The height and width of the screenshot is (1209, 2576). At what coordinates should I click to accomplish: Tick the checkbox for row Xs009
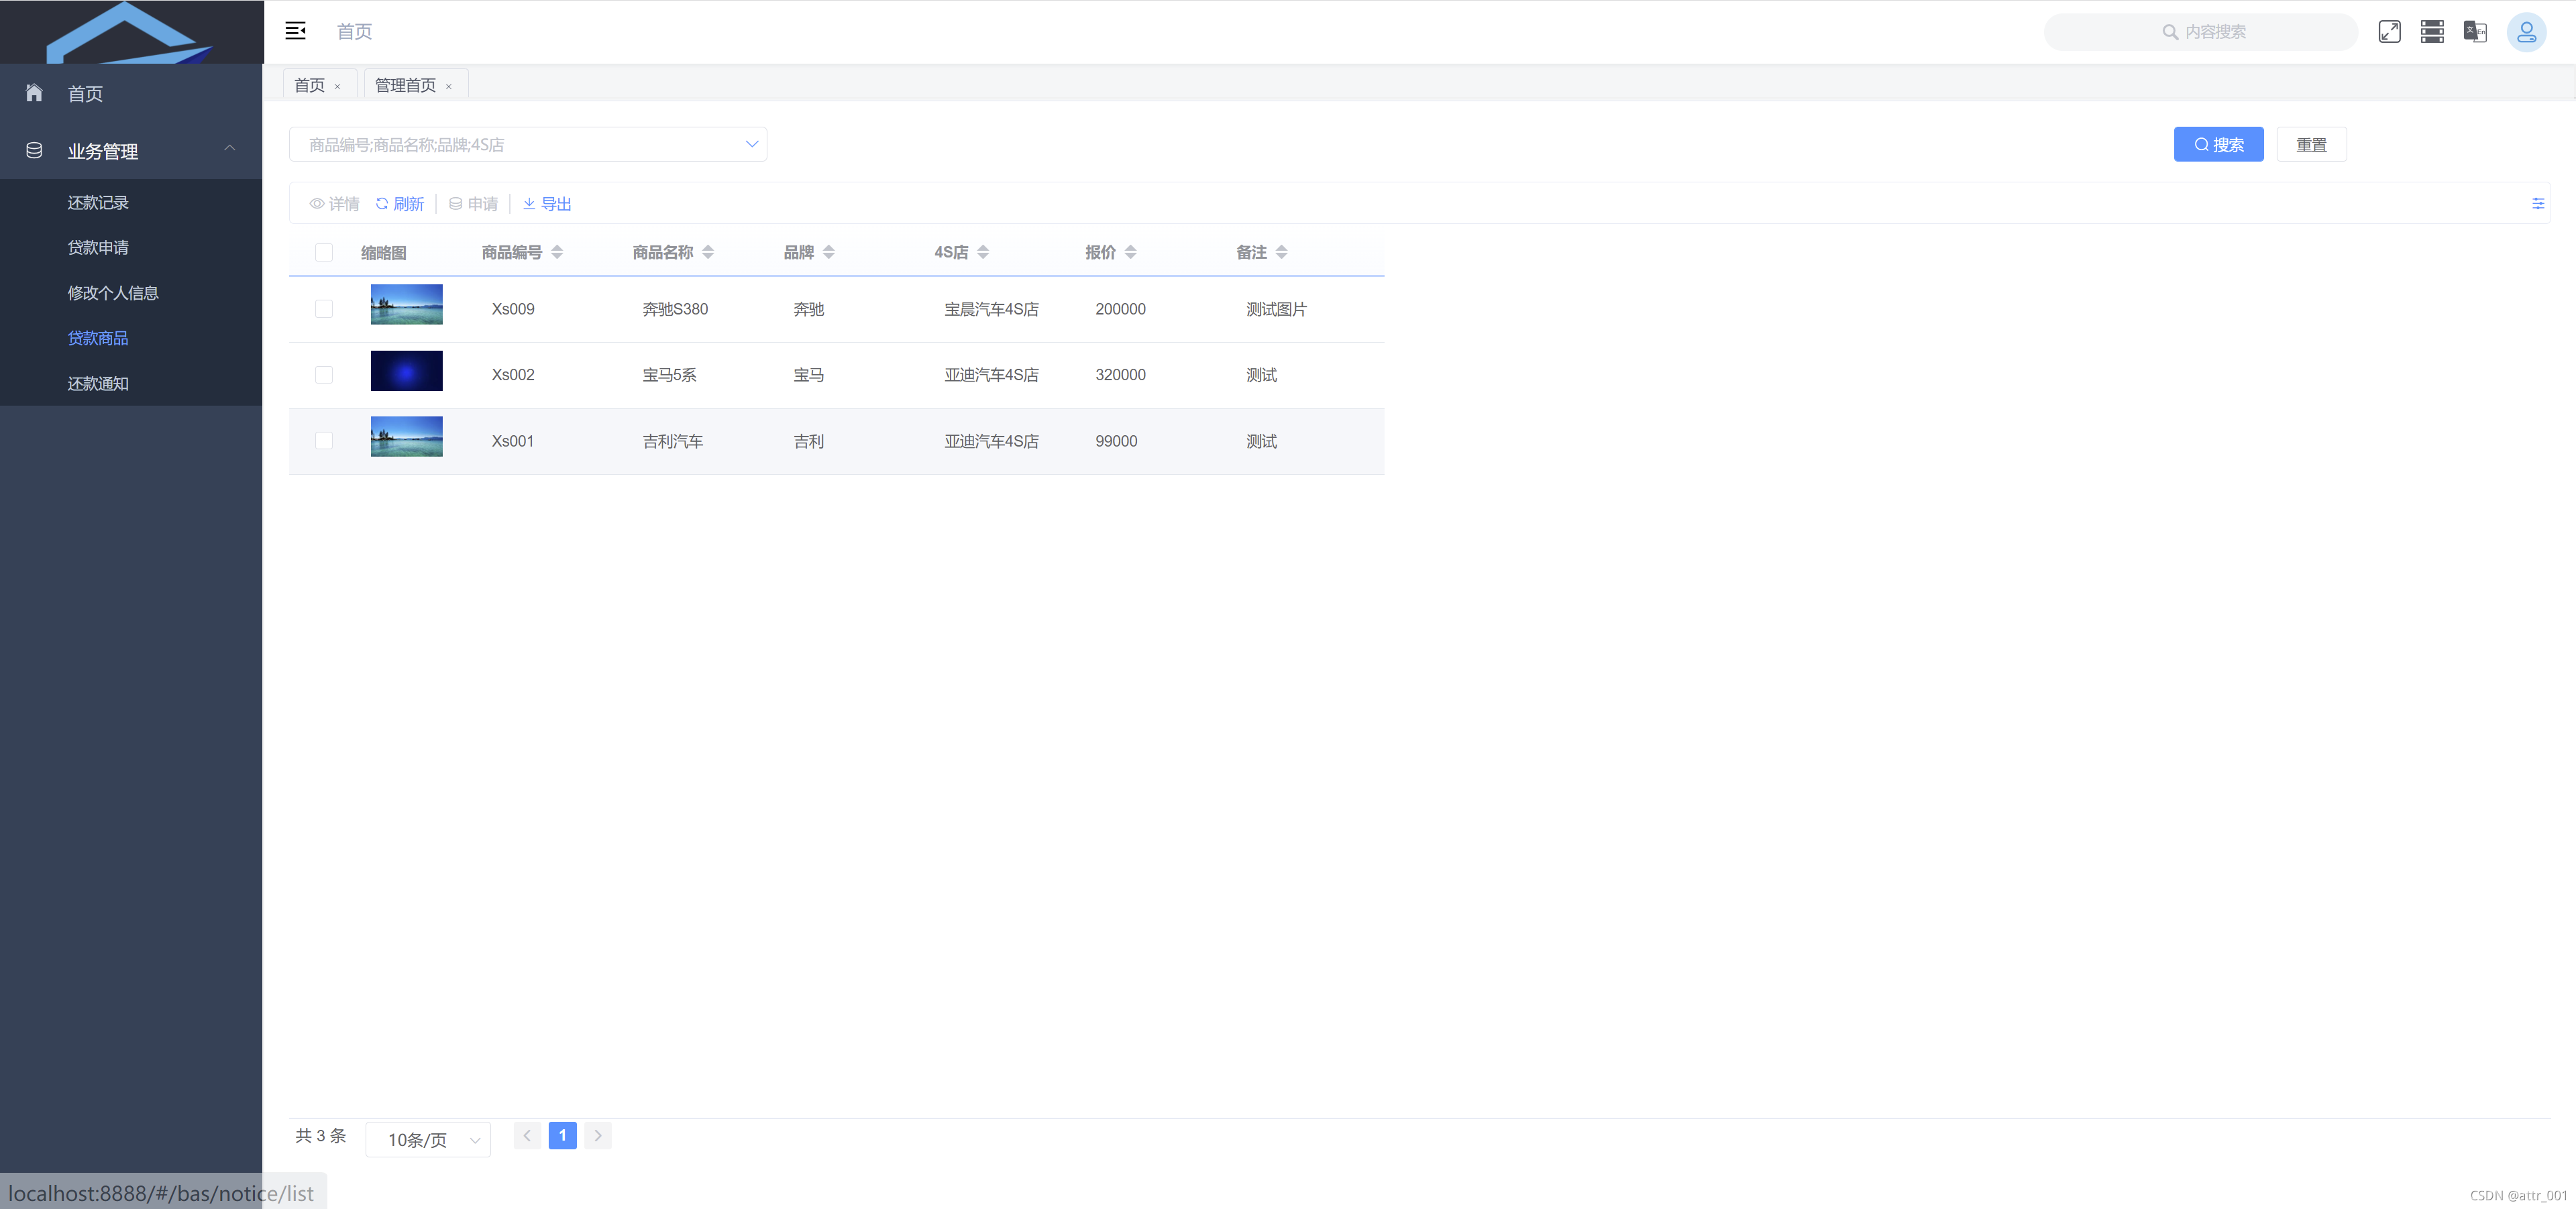coord(323,308)
